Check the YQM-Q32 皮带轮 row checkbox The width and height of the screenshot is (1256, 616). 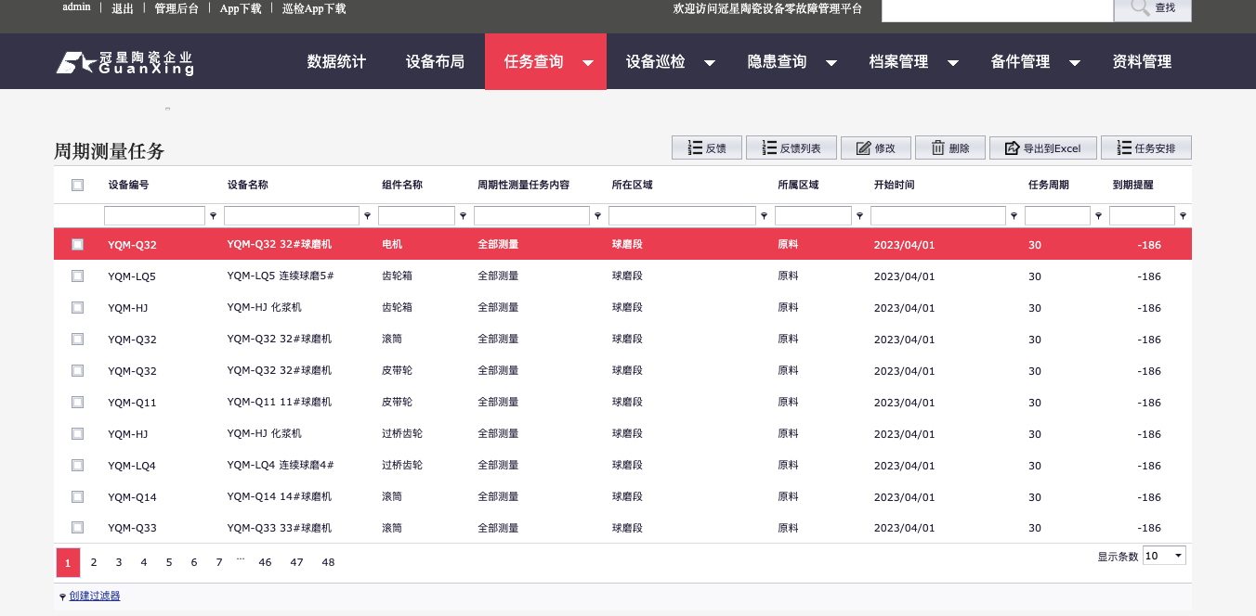pos(77,370)
